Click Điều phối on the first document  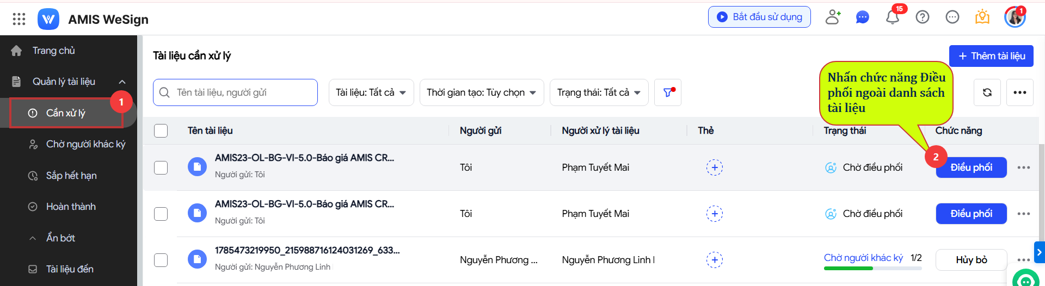(972, 167)
